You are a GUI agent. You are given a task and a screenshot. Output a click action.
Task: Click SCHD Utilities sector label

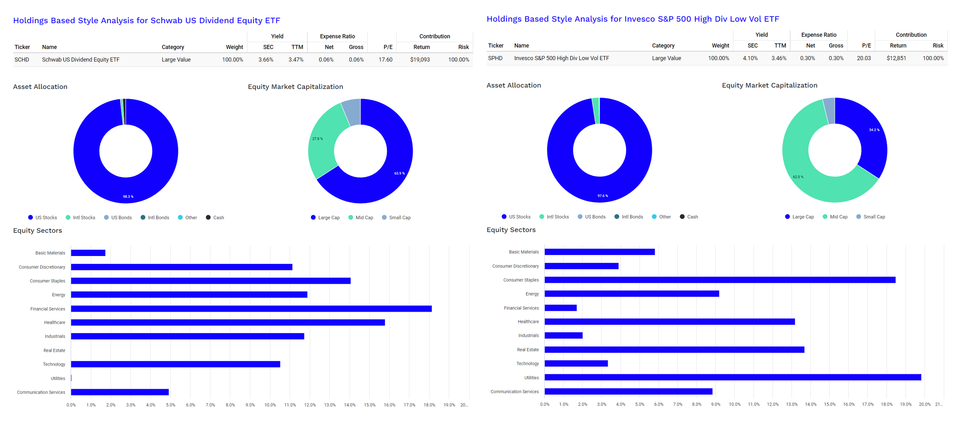(x=58, y=379)
